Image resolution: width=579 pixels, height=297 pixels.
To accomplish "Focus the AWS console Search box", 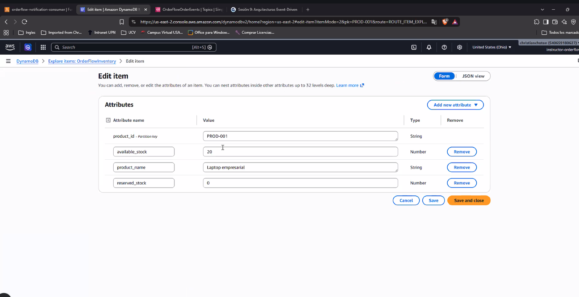I will pyautogui.click(x=134, y=47).
